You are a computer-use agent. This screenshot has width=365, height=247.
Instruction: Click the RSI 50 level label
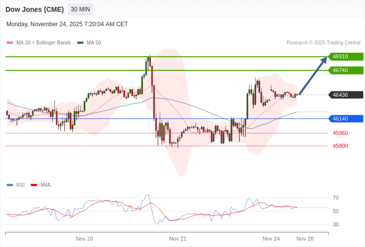[x=336, y=211]
